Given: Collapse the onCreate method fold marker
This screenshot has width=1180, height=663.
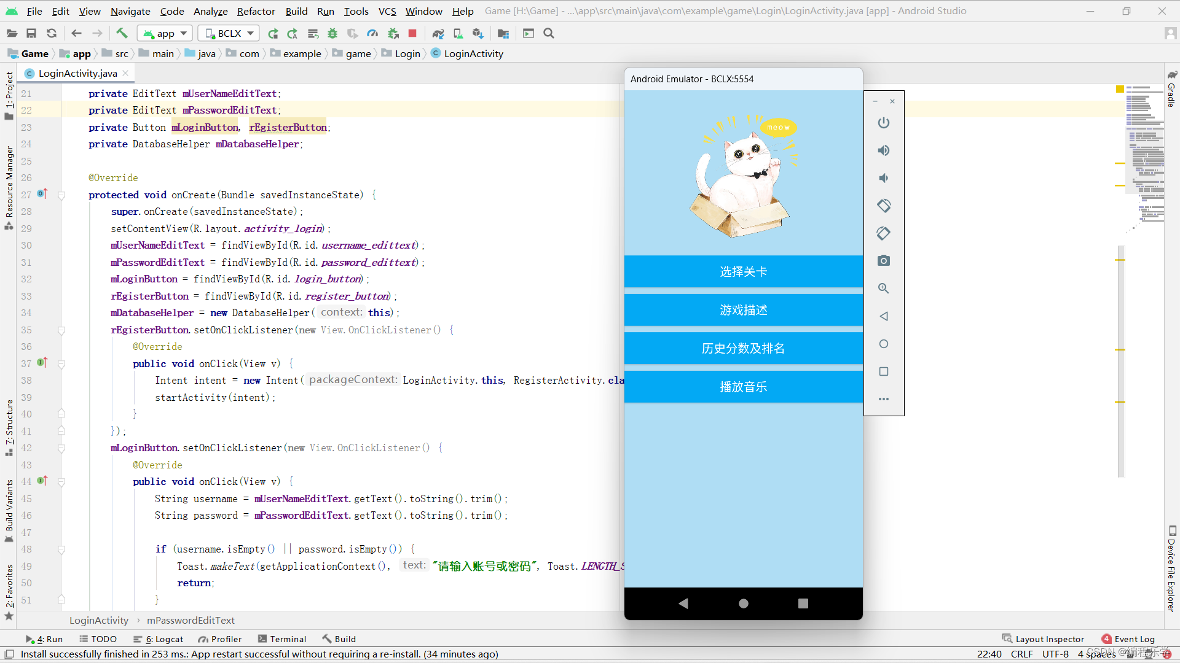Looking at the screenshot, I should pyautogui.click(x=61, y=195).
